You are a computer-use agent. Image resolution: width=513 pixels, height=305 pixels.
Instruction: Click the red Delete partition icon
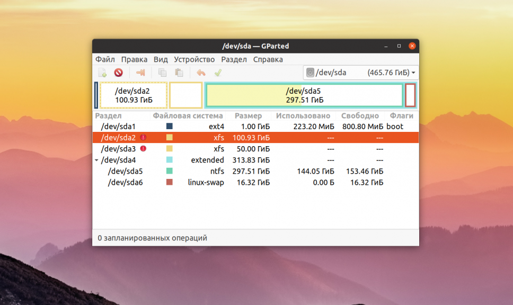click(118, 73)
